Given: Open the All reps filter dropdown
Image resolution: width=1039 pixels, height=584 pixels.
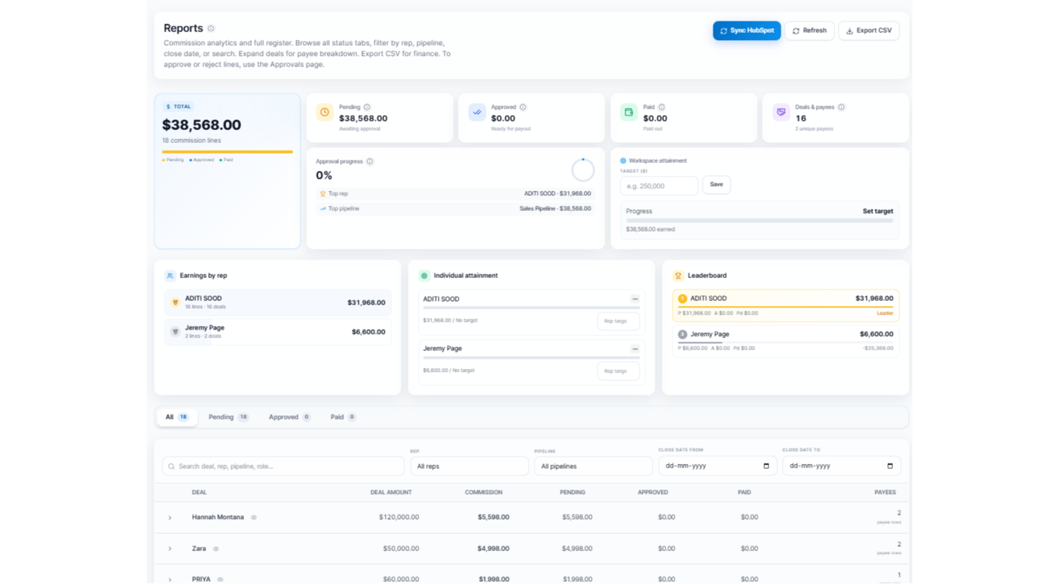Looking at the screenshot, I should 469,466.
